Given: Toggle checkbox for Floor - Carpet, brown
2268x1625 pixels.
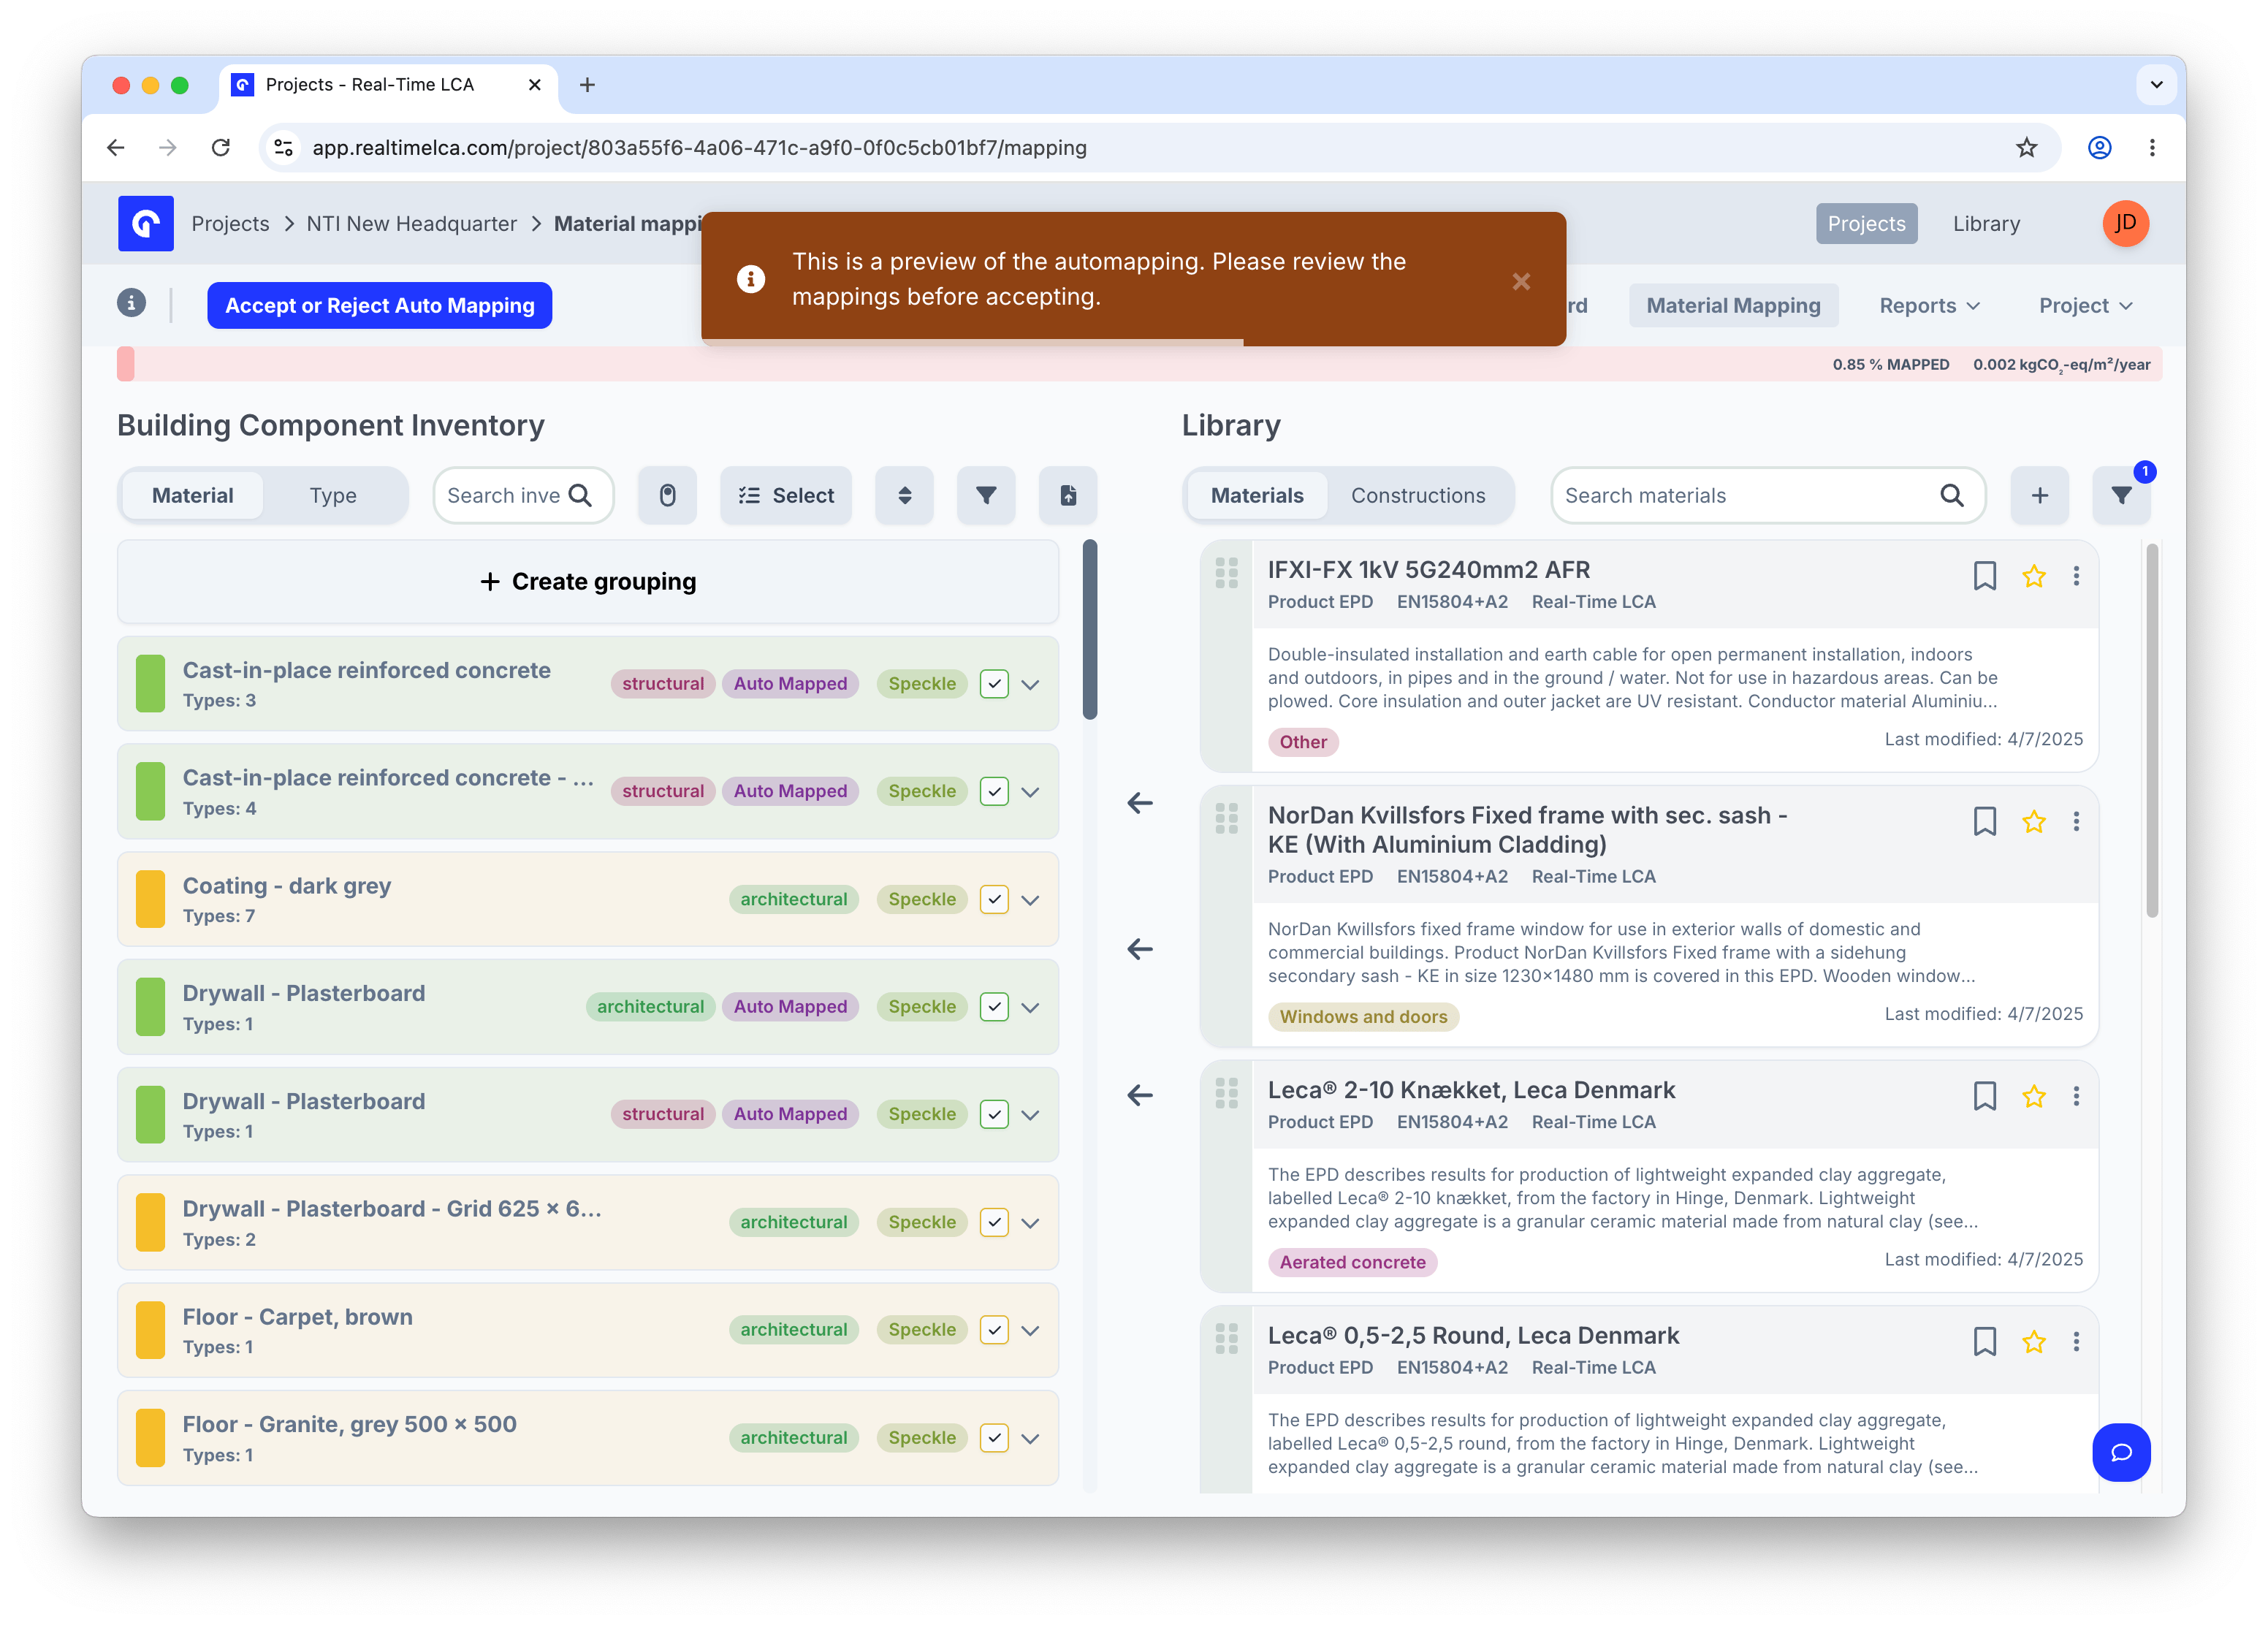Looking at the screenshot, I should pyautogui.click(x=994, y=1329).
